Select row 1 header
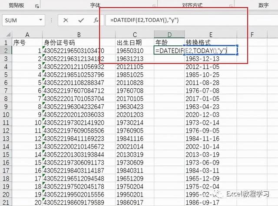278x206 pixels. coord(6,42)
